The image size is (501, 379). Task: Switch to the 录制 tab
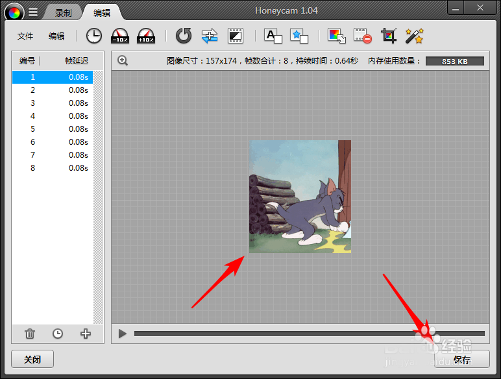63,13
